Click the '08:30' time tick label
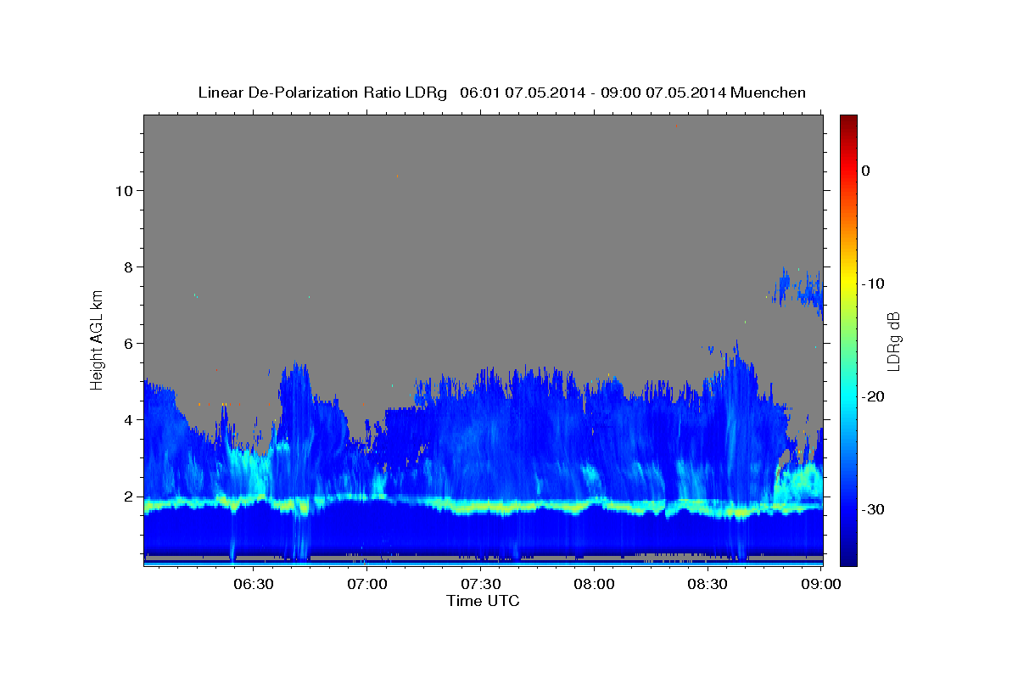The width and height of the screenshot is (1018, 679). tap(707, 585)
